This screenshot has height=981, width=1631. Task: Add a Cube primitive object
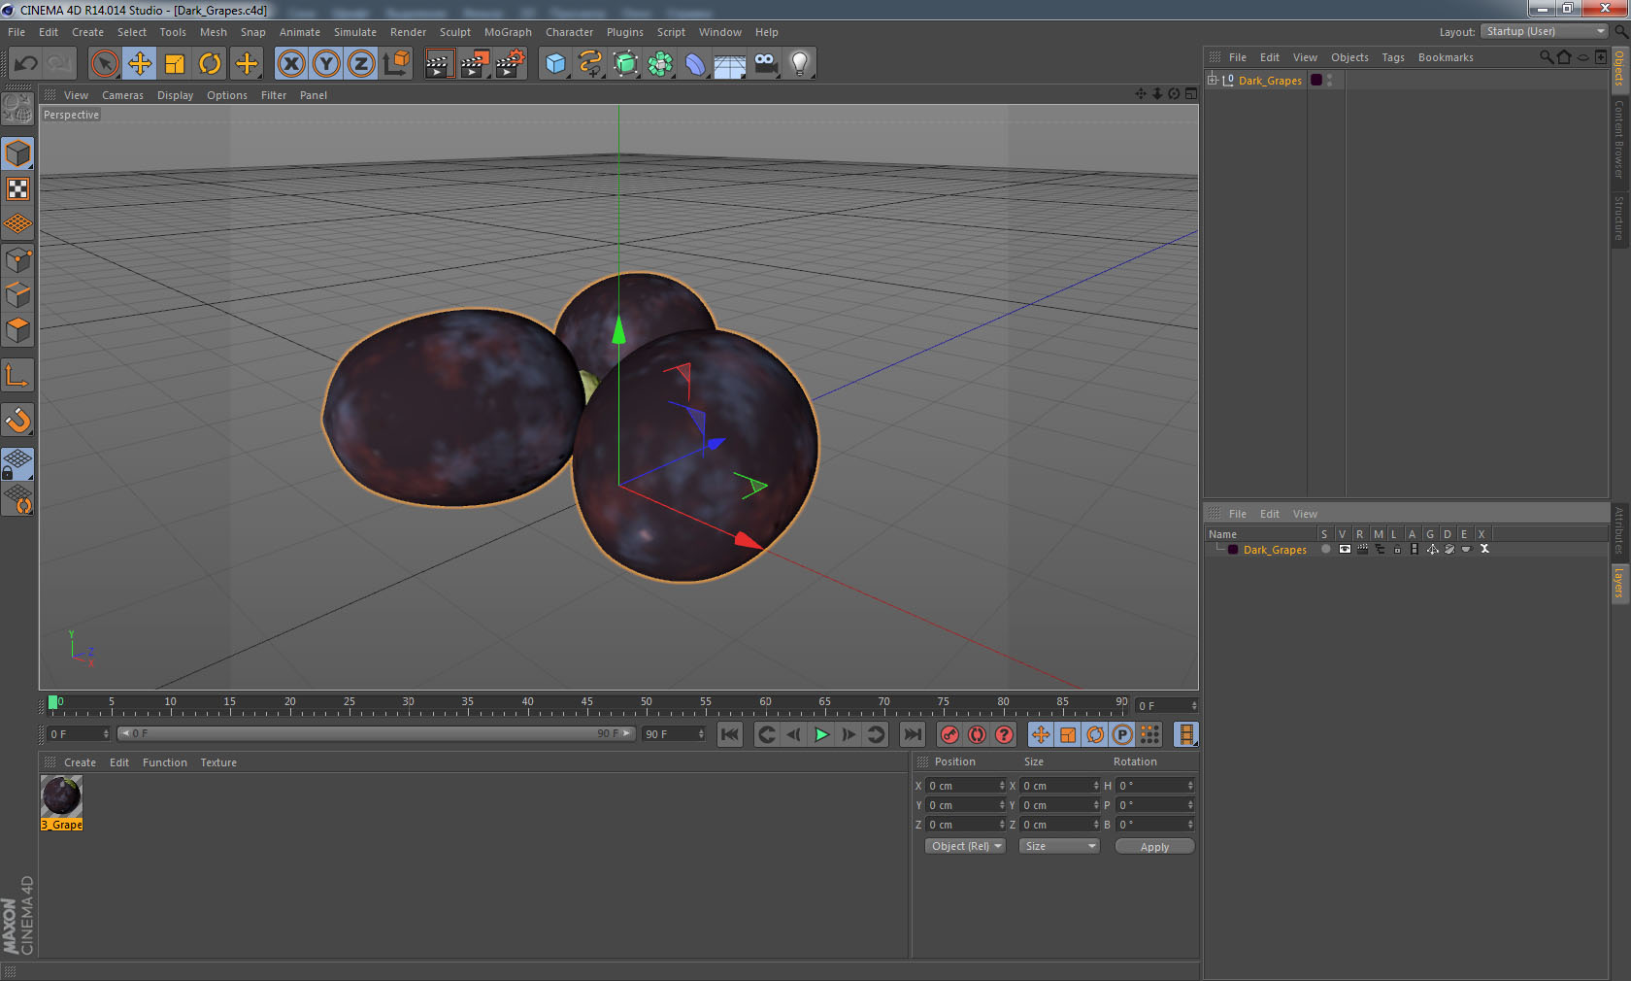tap(555, 64)
